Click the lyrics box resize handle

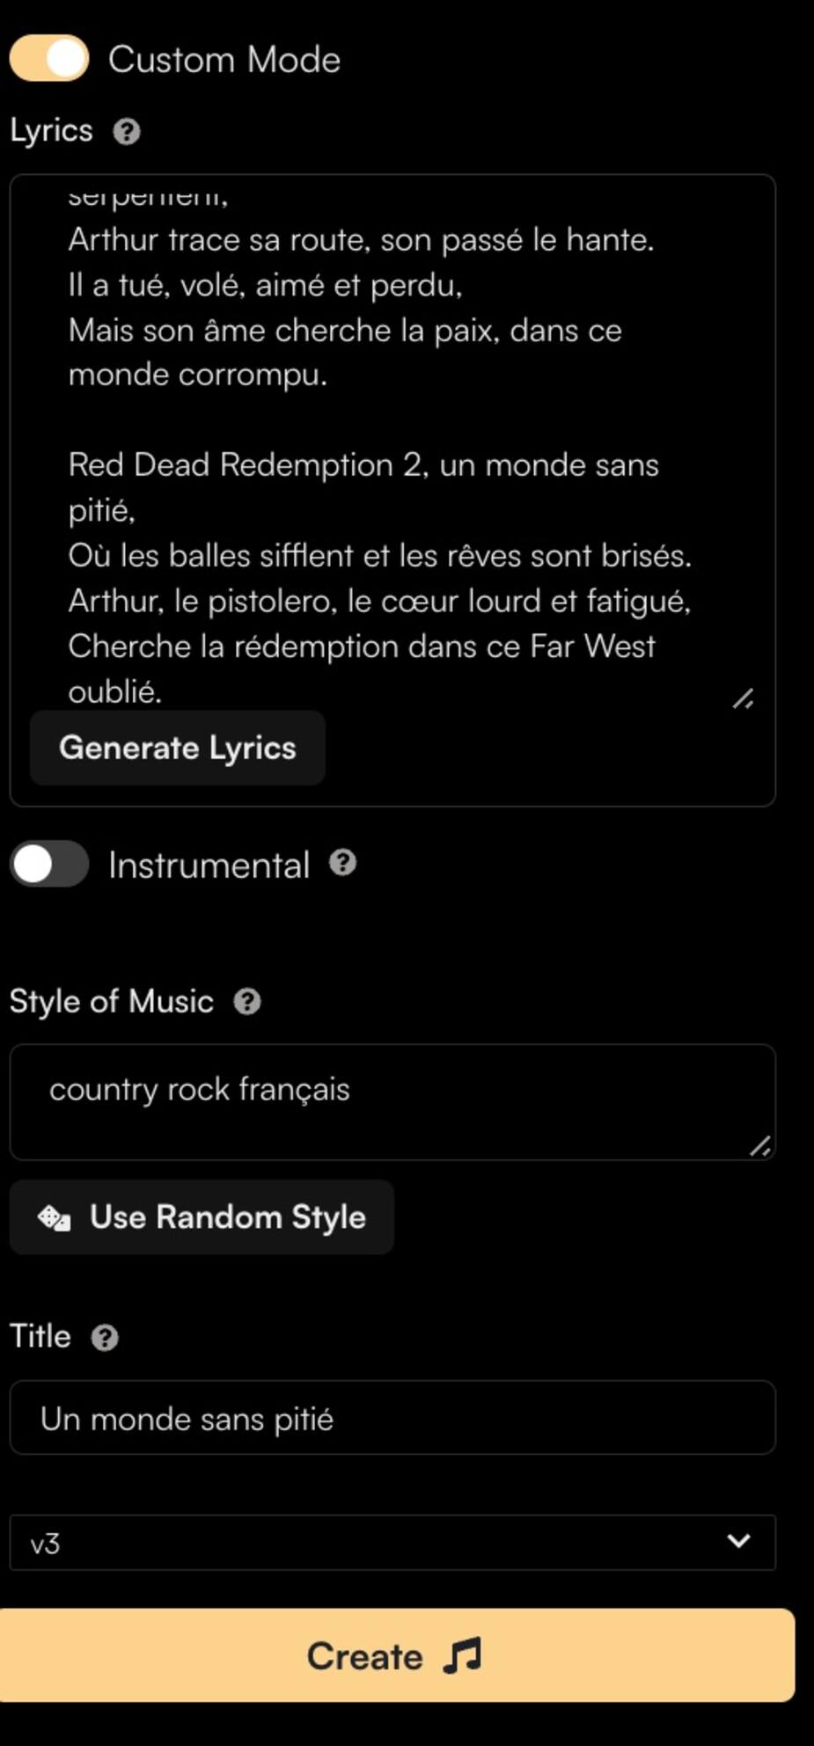point(743,699)
